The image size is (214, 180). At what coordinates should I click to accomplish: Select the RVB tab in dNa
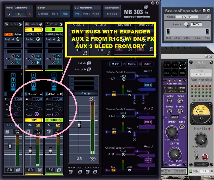(175, 73)
